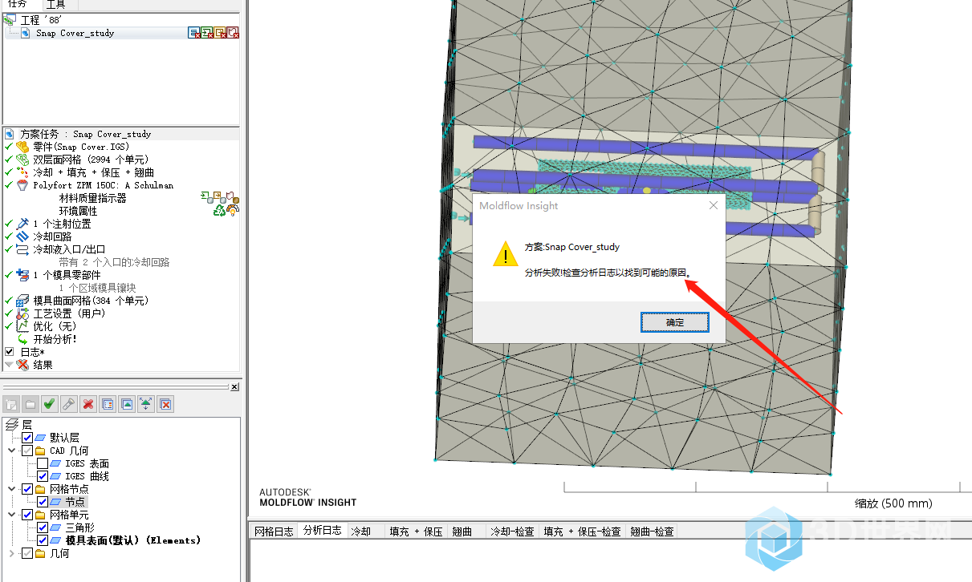This screenshot has width=972, height=582.
Task: Click 确定 in the Moldflow Insight dialog
Action: tap(675, 322)
